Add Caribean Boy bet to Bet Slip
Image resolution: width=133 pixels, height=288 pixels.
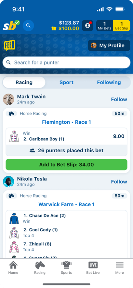tap(66, 165)
